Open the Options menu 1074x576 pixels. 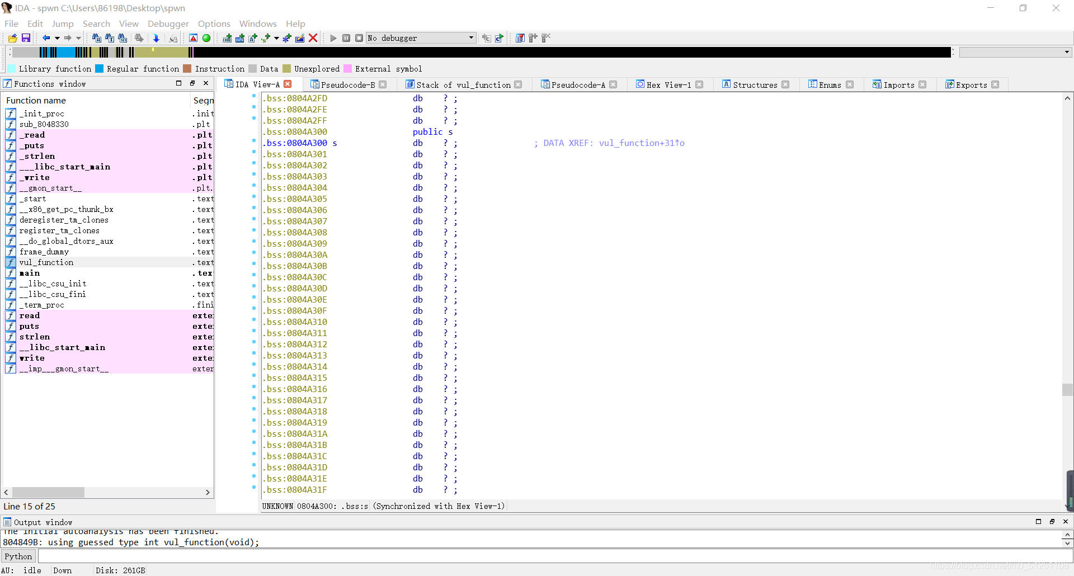214,23
